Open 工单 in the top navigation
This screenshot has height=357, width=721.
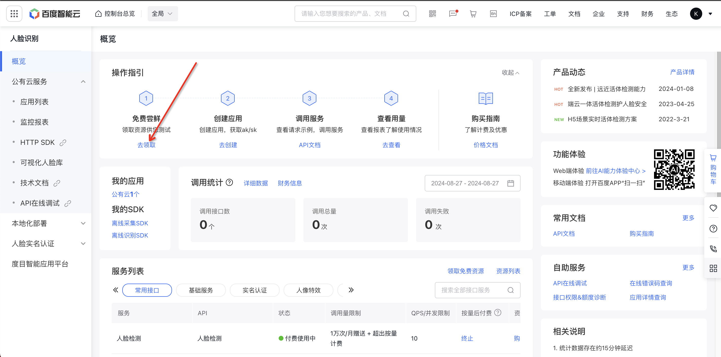pyautogui.click(x=550, y=14)
